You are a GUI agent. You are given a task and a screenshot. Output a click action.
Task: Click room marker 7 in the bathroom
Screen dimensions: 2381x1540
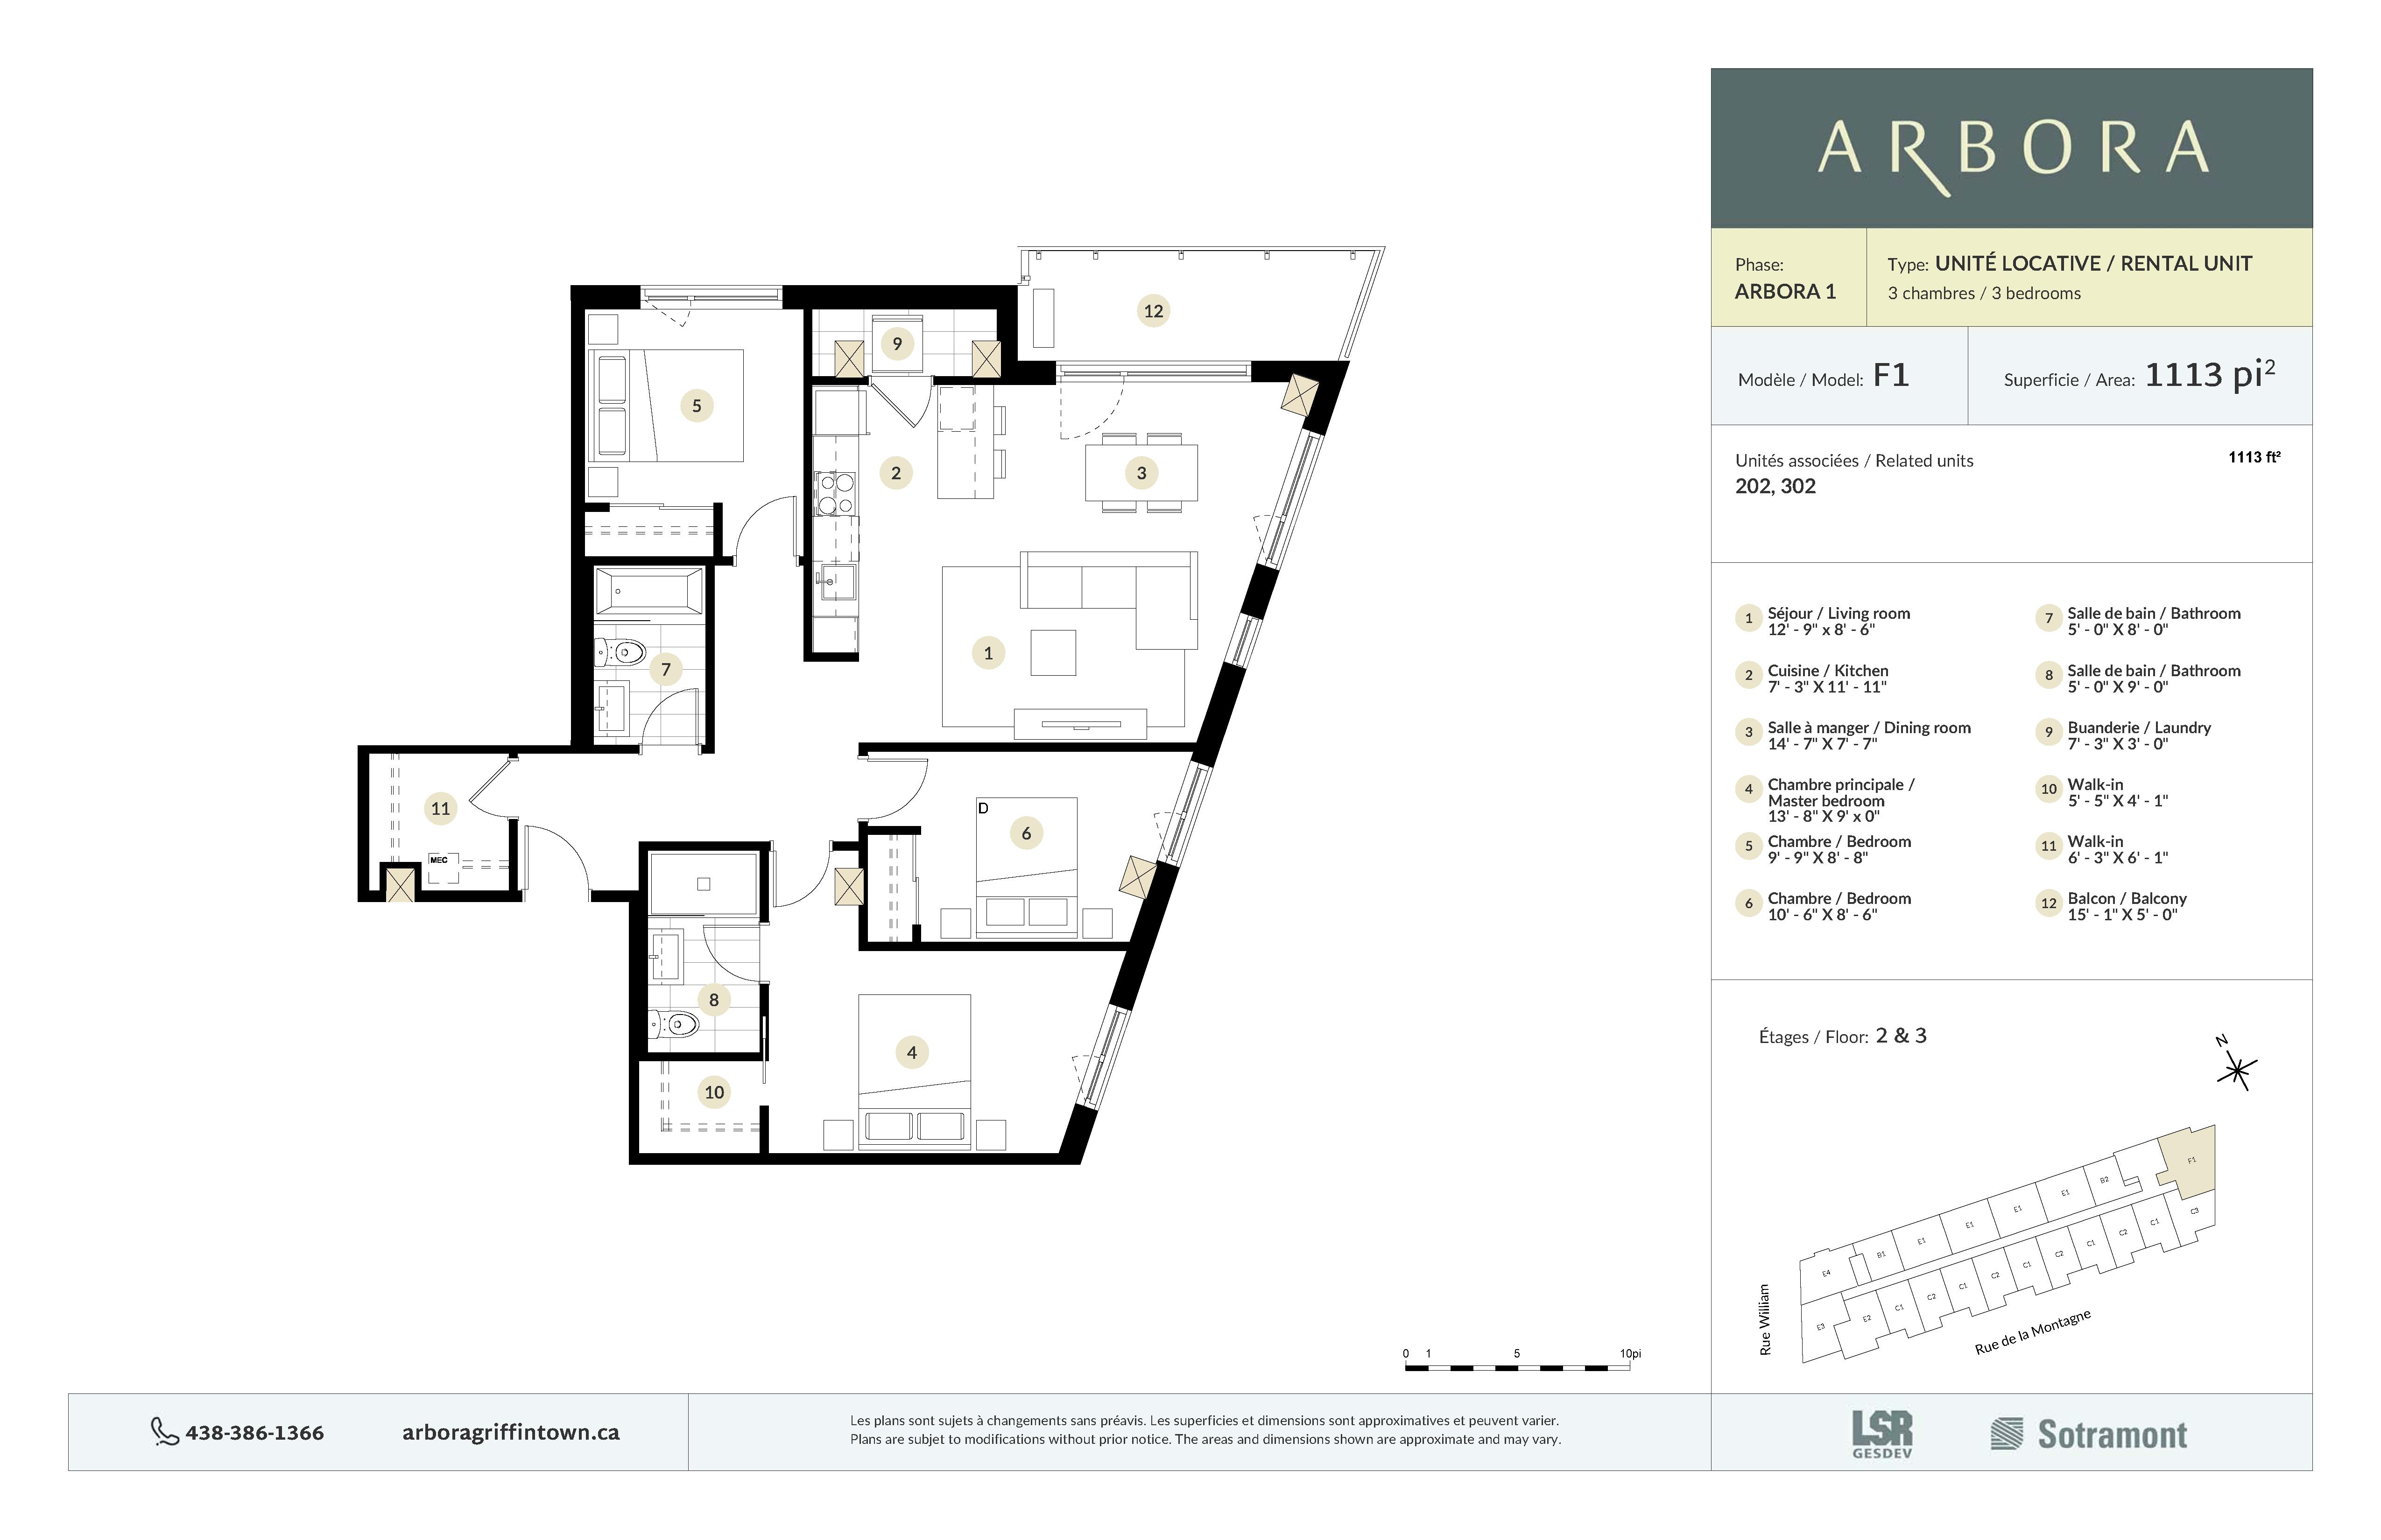pos(665,669)
